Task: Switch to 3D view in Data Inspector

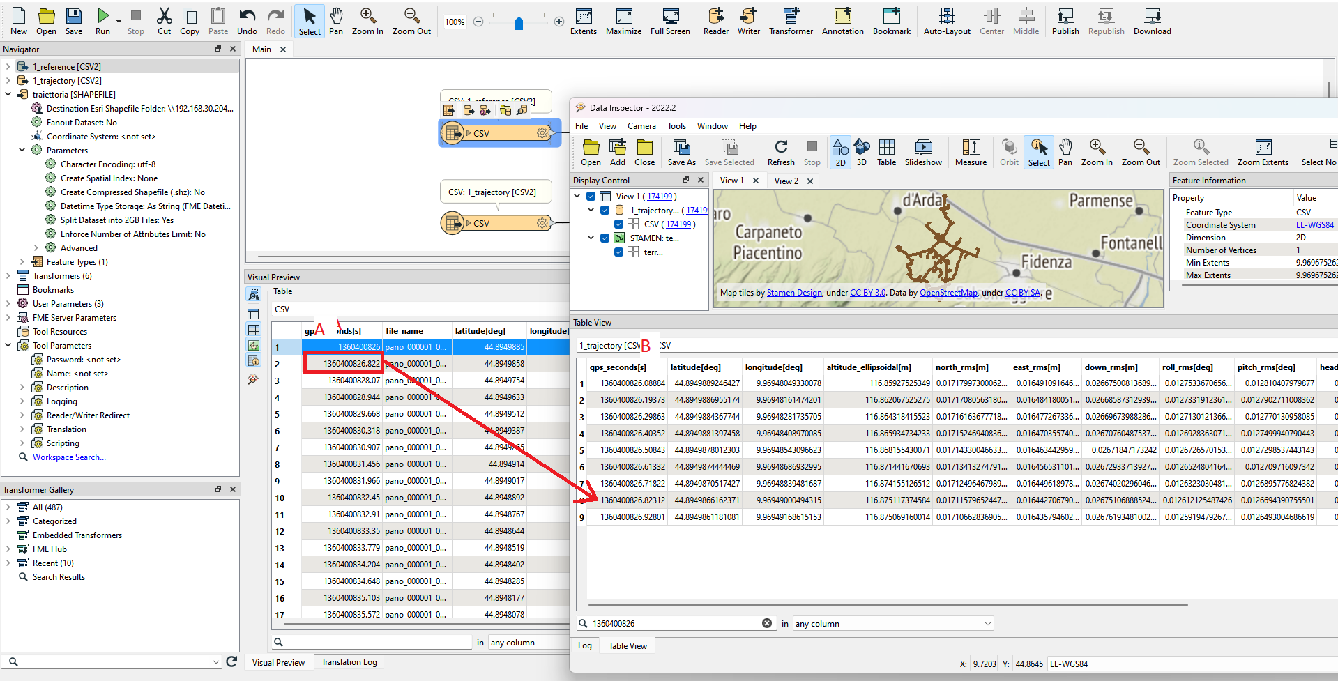Action: coord(862,153)
